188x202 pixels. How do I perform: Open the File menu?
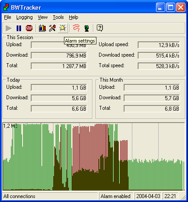[7, 17]
